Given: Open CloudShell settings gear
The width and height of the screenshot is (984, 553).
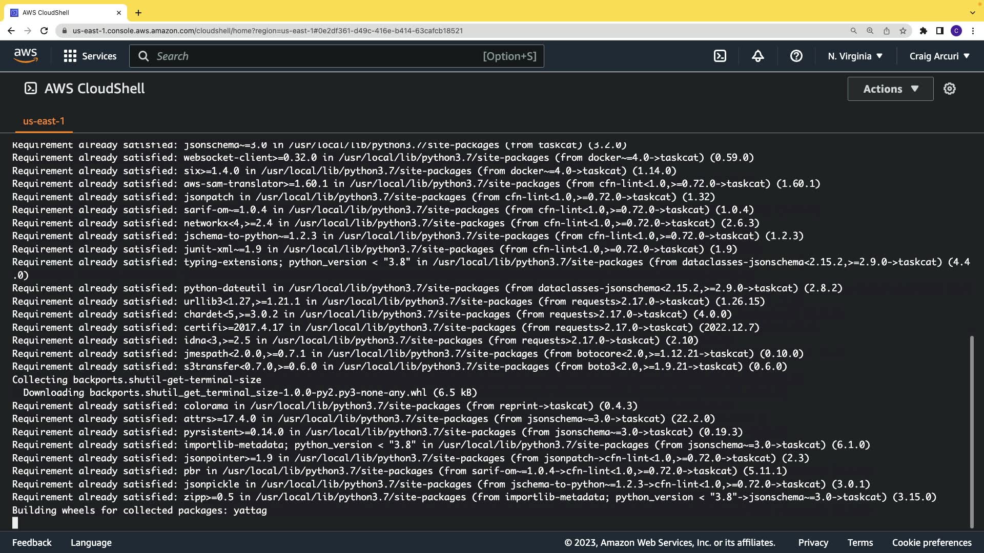Looking at the screenshot, I should click(x=950, y=89).
